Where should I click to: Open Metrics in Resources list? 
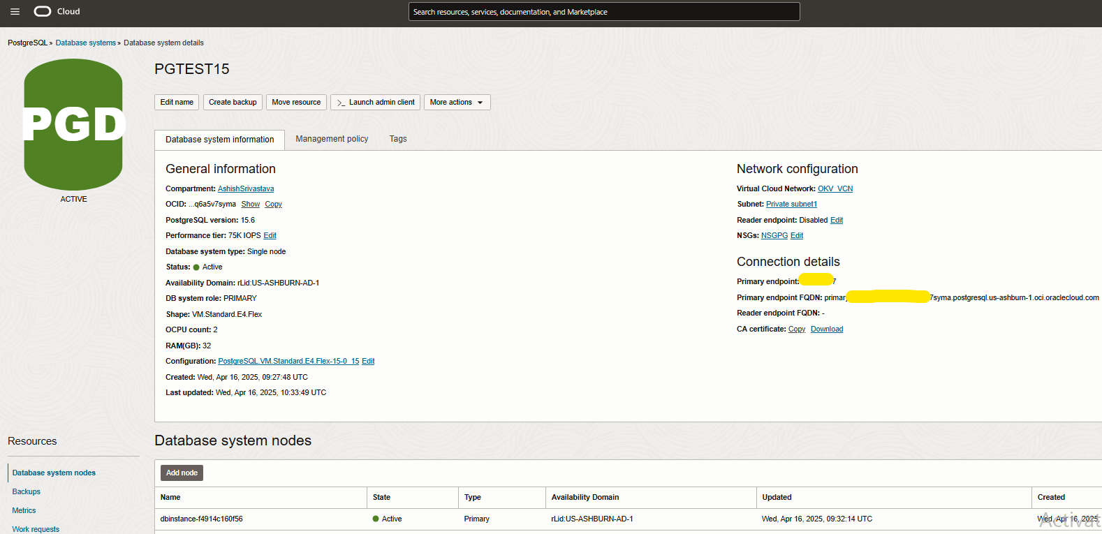coord(24,510)
